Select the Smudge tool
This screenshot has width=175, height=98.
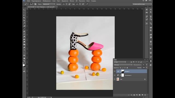tap(24, 42)
